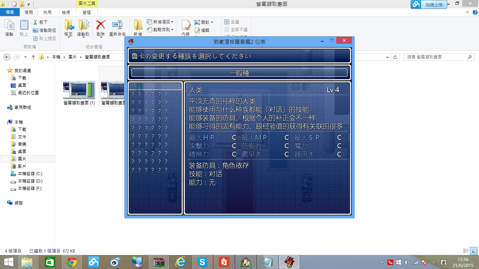Click the 搜尋 search box in Explorer
The height and width of the screenshot is (269, 479).
[440, 57]
